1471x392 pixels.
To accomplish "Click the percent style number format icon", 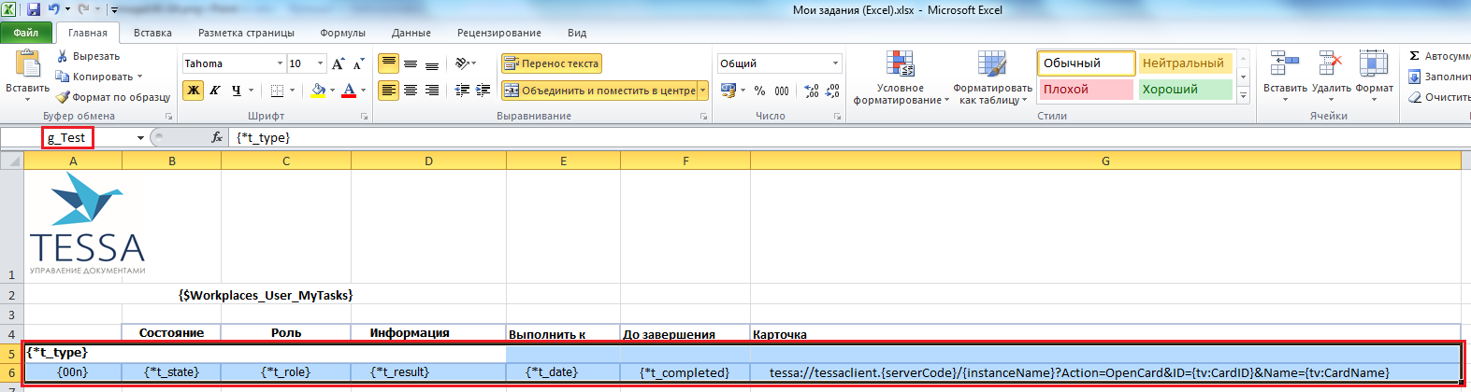I will point(759,91).
